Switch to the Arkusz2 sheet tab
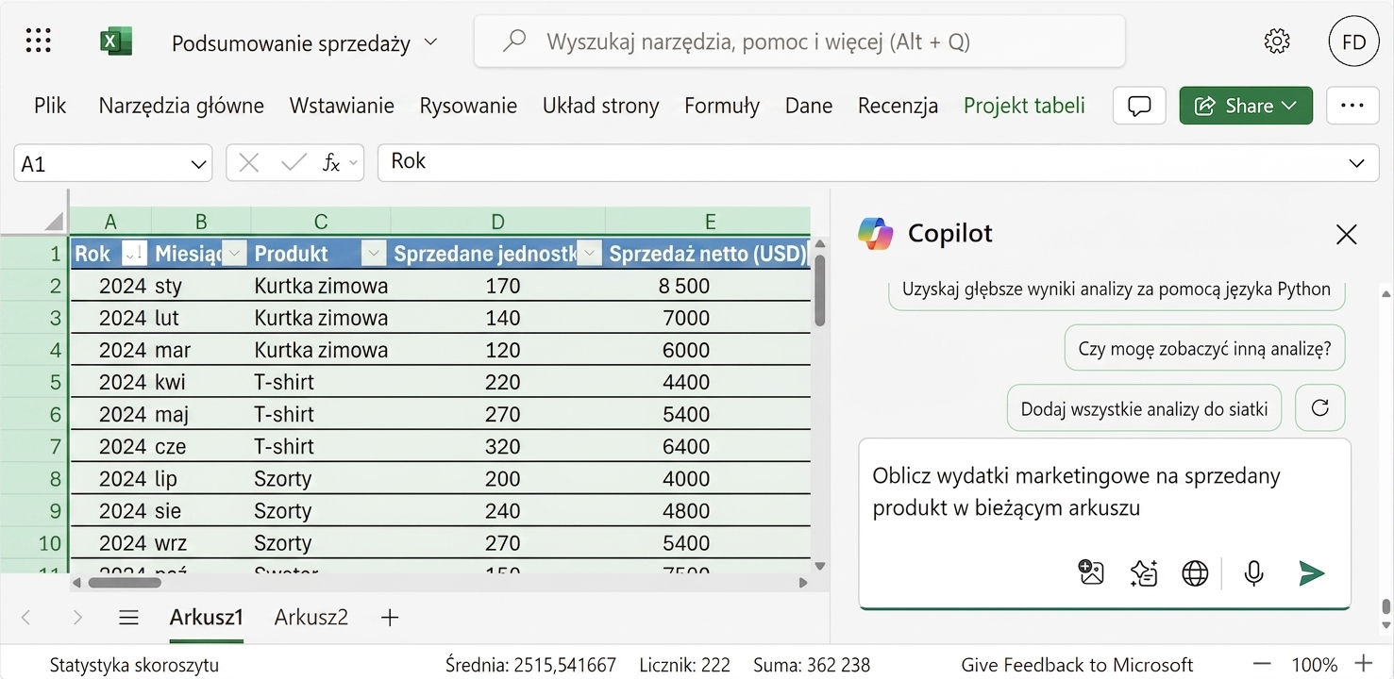This screenshot has width=1394, height=679. [311, 618]
